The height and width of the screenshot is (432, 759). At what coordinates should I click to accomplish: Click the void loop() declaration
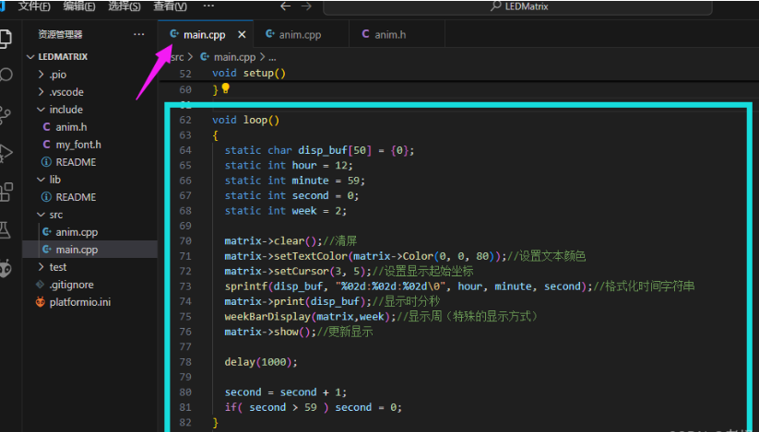(245, 120)
